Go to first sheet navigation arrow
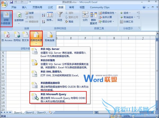 pyautogui.click(x=2, y=112)
